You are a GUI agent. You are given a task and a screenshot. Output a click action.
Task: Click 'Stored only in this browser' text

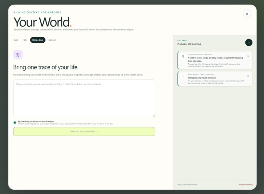pyautogui.click(x=187, y=185)
